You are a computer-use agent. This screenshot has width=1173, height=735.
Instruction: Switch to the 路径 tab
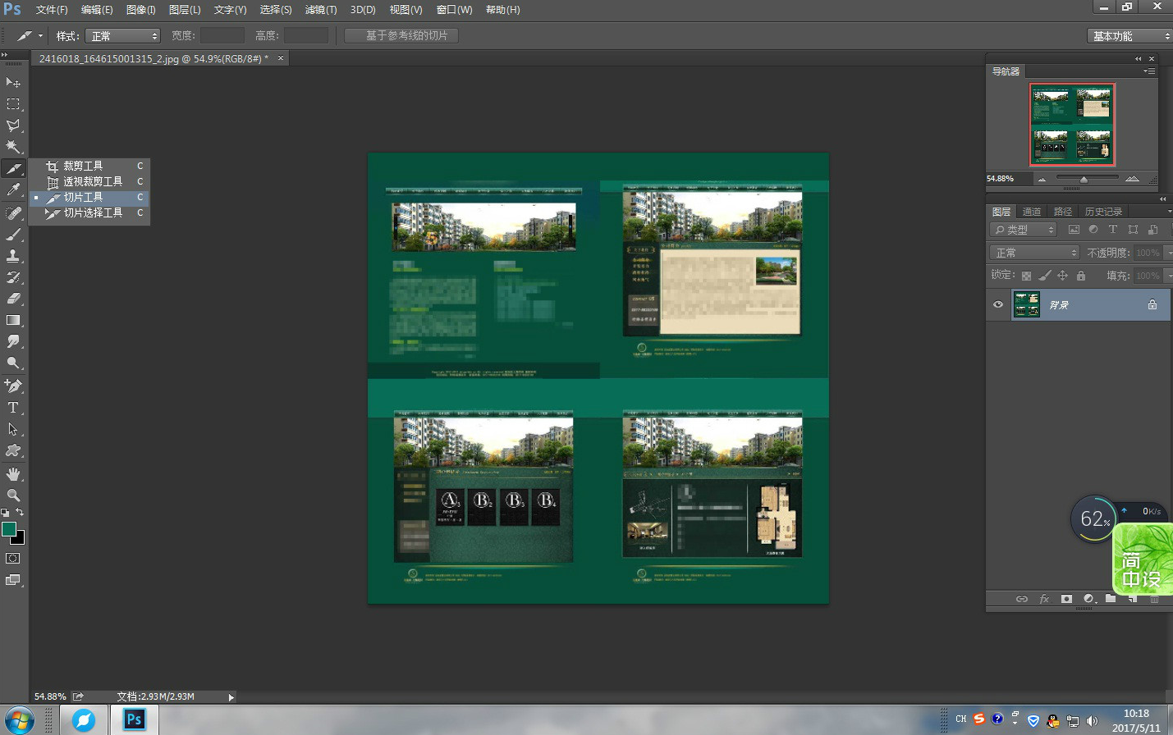[1063, 212]
